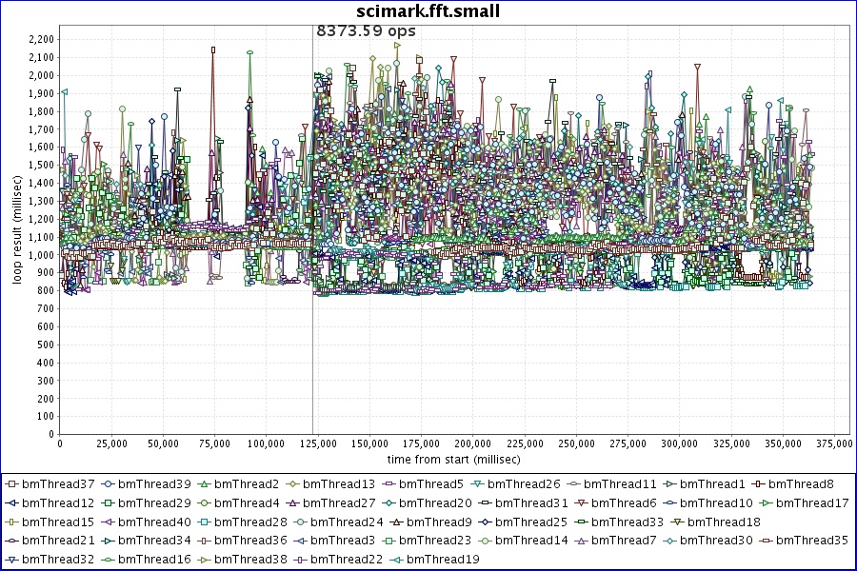Click the bmThread31 legend label
857x571 pixels.
[x=533, y=502]
